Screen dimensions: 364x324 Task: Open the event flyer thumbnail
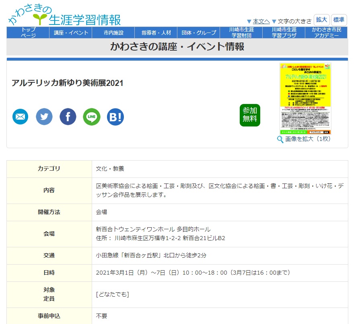click(x=305, y=98)
